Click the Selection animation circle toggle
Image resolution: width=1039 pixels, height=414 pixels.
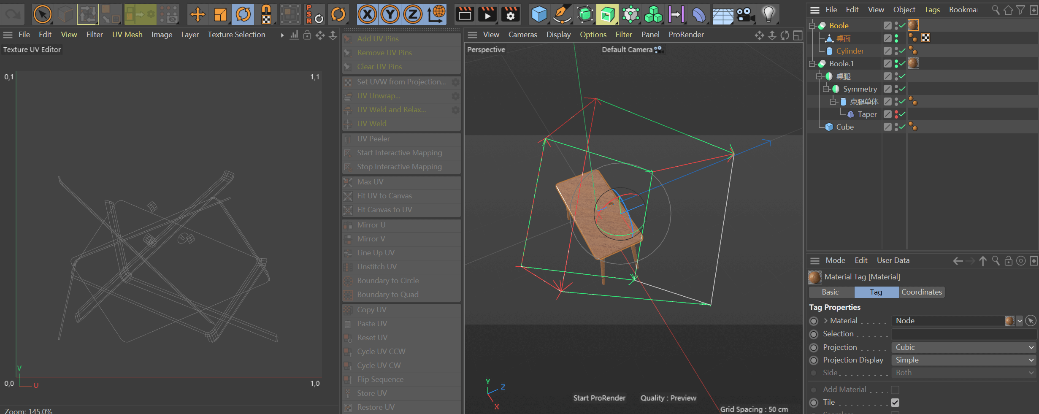point(814,334)
